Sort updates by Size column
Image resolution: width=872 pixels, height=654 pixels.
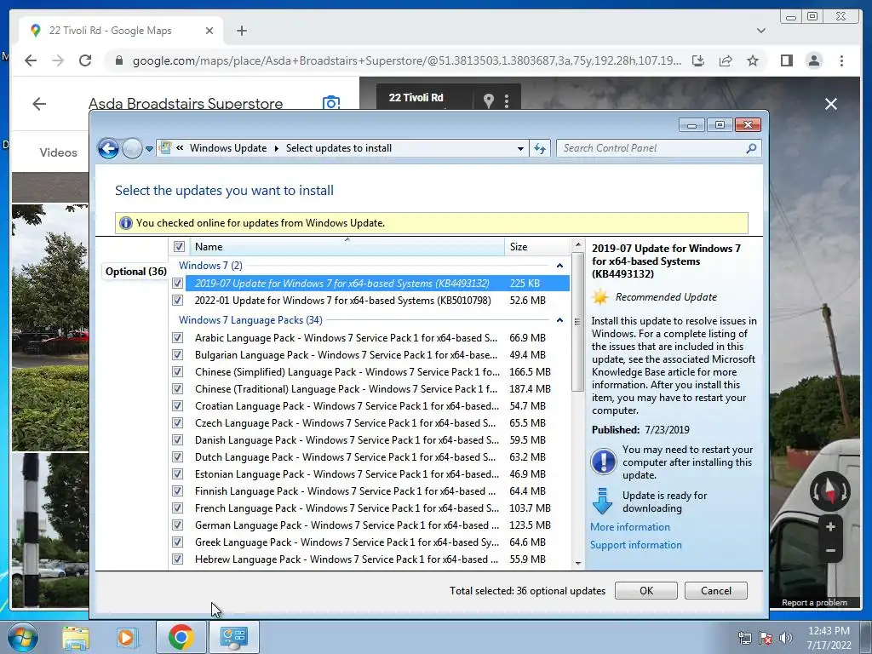pyautogui.click(x=537, y=246)
